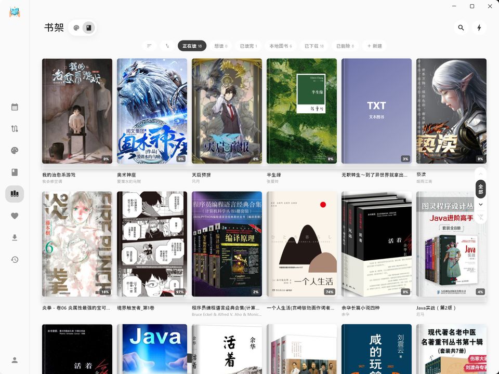Open the search magnifier button
The height and width of the screenshot is (374, 499).
[461, 28]
